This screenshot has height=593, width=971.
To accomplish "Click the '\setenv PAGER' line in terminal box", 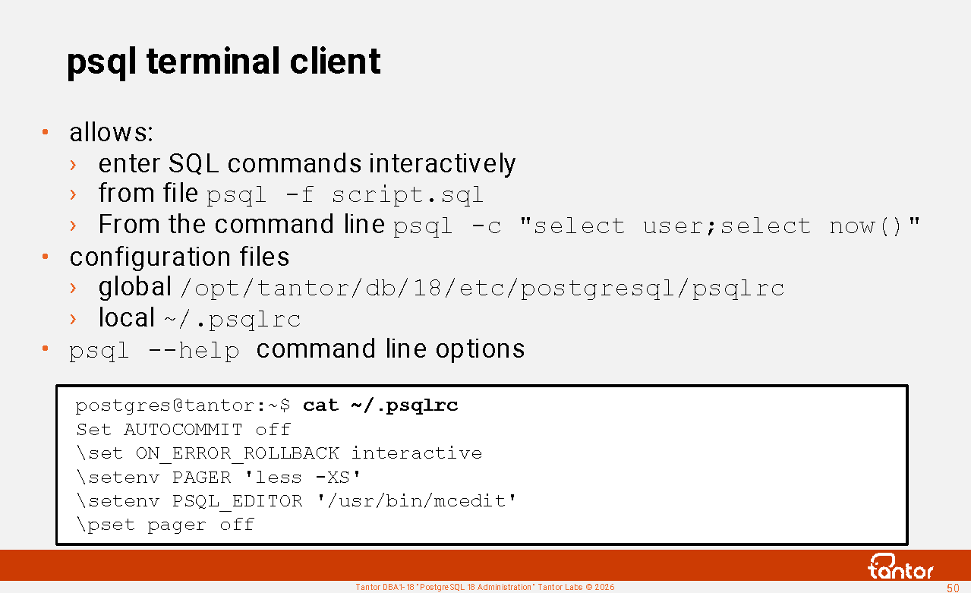I will (219, 477).
